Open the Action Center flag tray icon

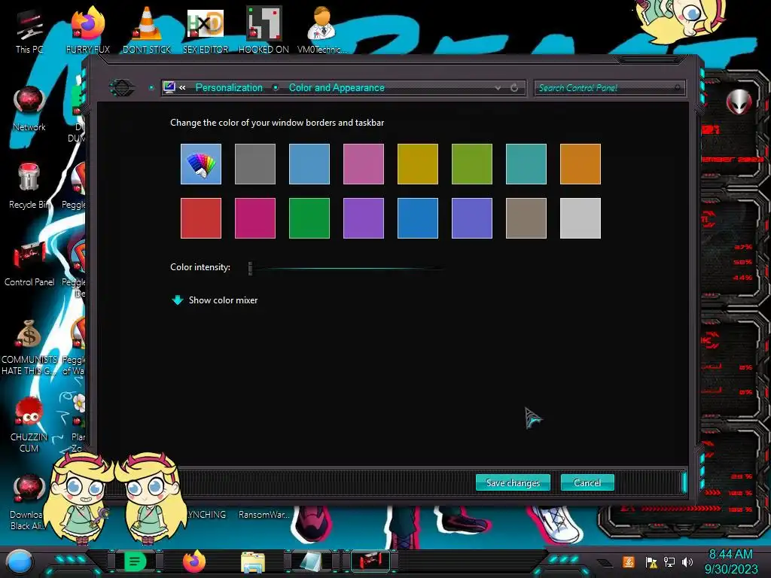click(x=651, y=561)
